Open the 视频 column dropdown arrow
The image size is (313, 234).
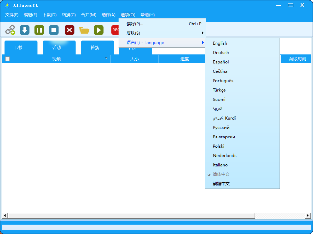pyautogui.click(x=106, y=59)
